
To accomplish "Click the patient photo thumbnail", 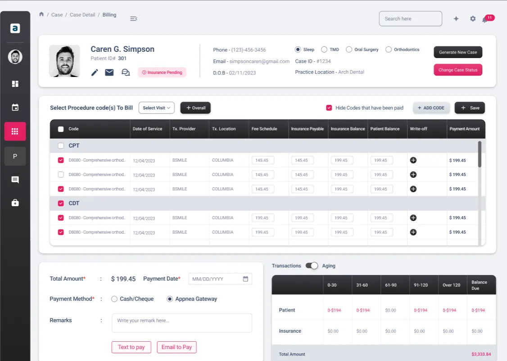I will (x=65, y=61).
